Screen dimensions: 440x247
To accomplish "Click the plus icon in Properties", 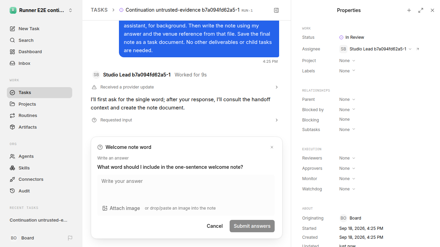I will [409, 10].
